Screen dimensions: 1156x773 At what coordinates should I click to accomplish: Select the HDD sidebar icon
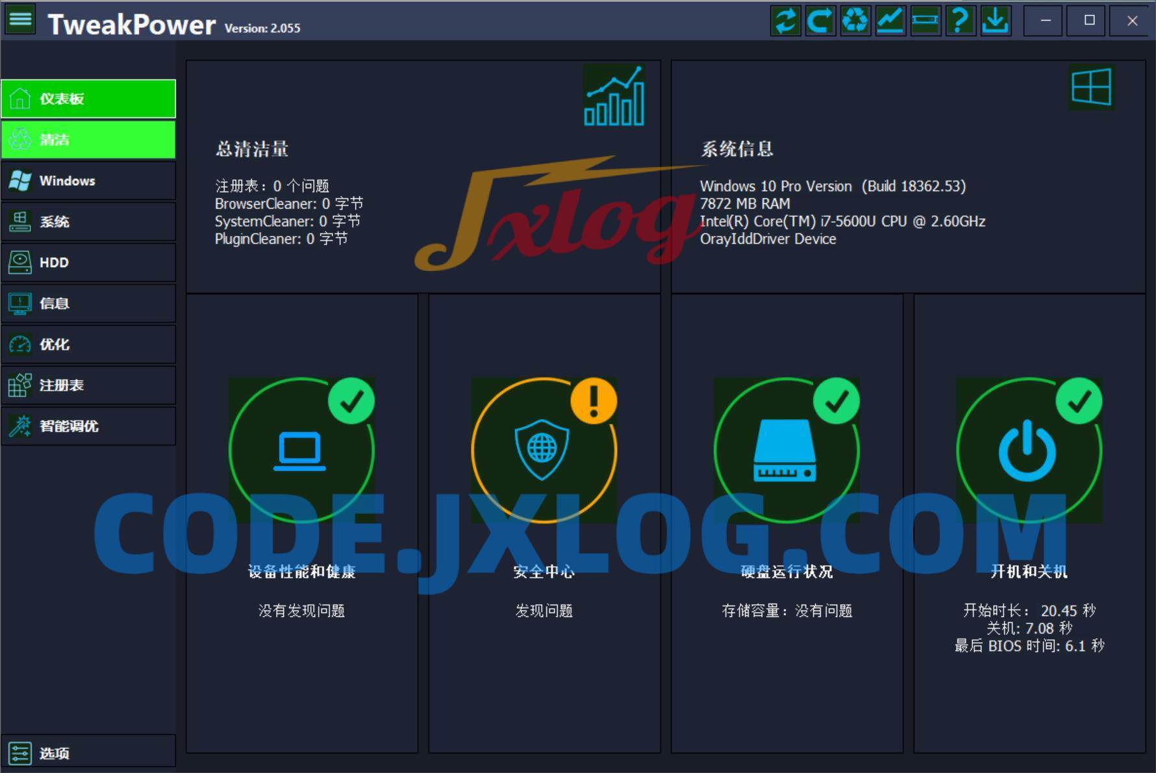(20, 262)
